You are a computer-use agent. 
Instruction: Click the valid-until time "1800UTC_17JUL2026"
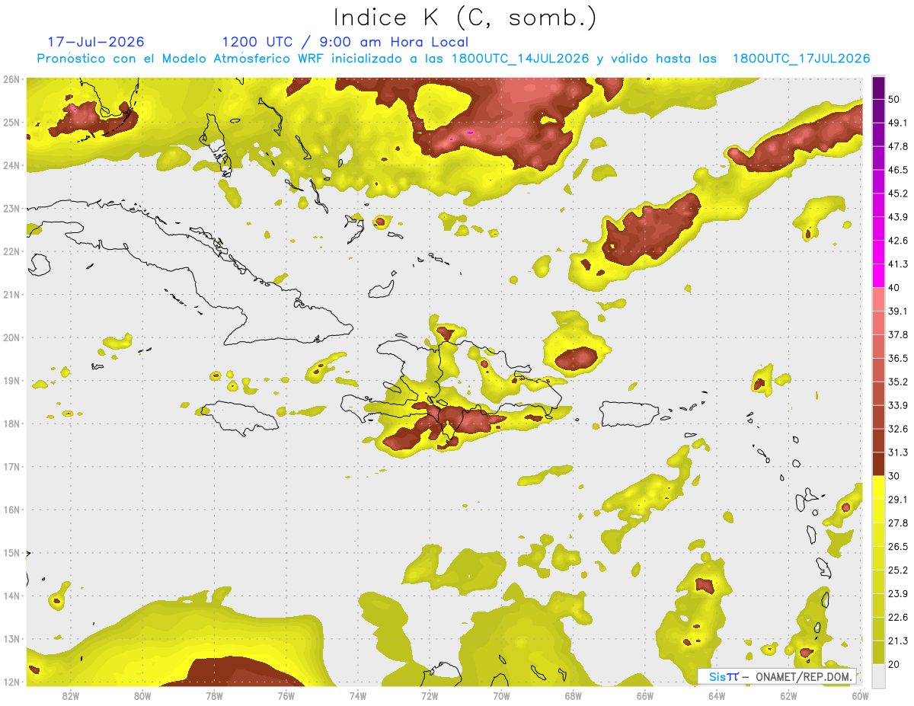pos(801,59)
